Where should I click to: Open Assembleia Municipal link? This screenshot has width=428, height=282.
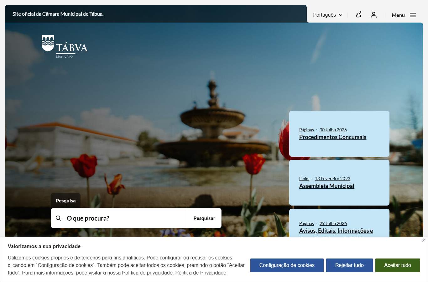[326, 186]
